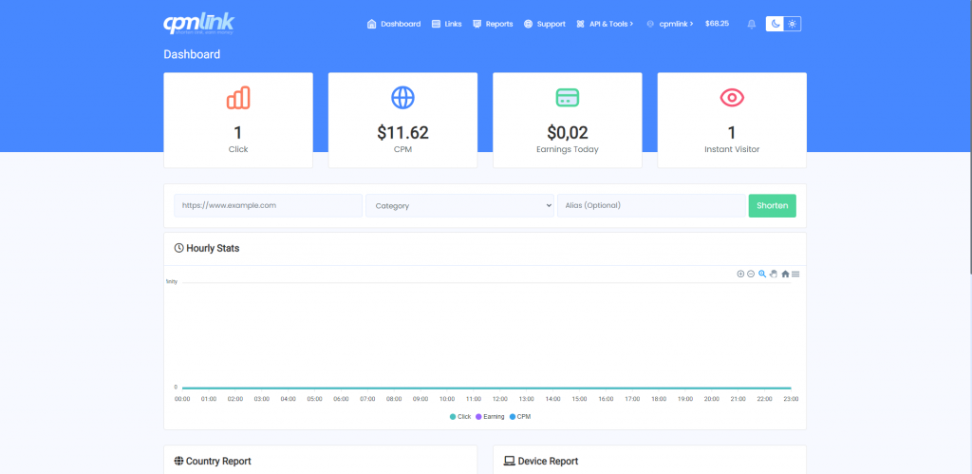
Task: Activate the chart panning hand tool
Action: [x=774, y=274]
